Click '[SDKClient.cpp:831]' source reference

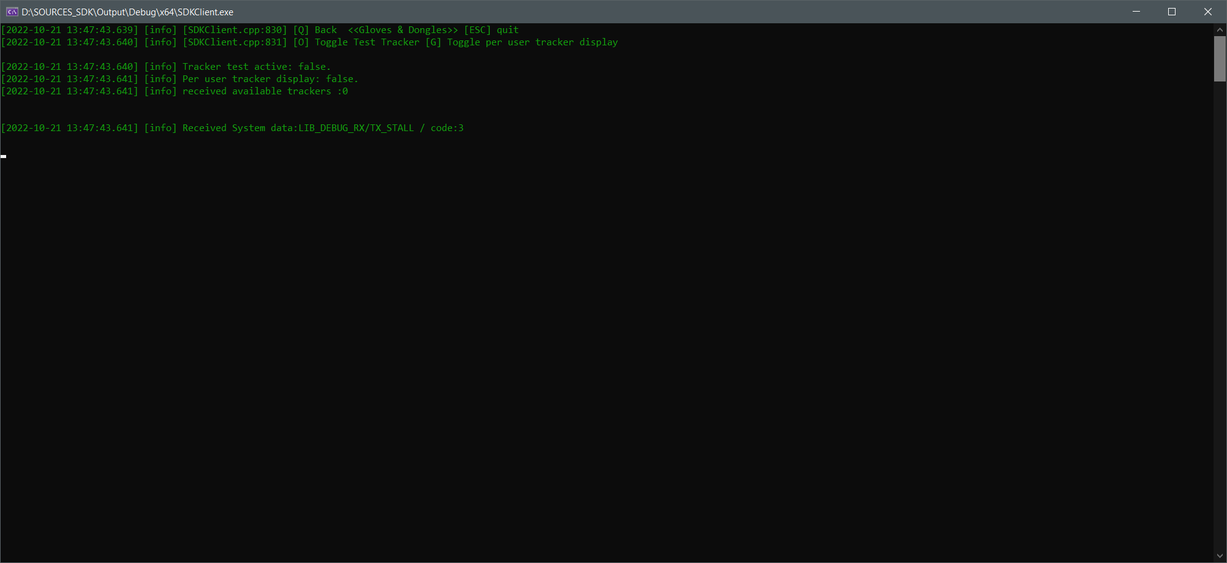click(235, 42)
